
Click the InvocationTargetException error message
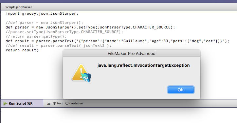143,65
